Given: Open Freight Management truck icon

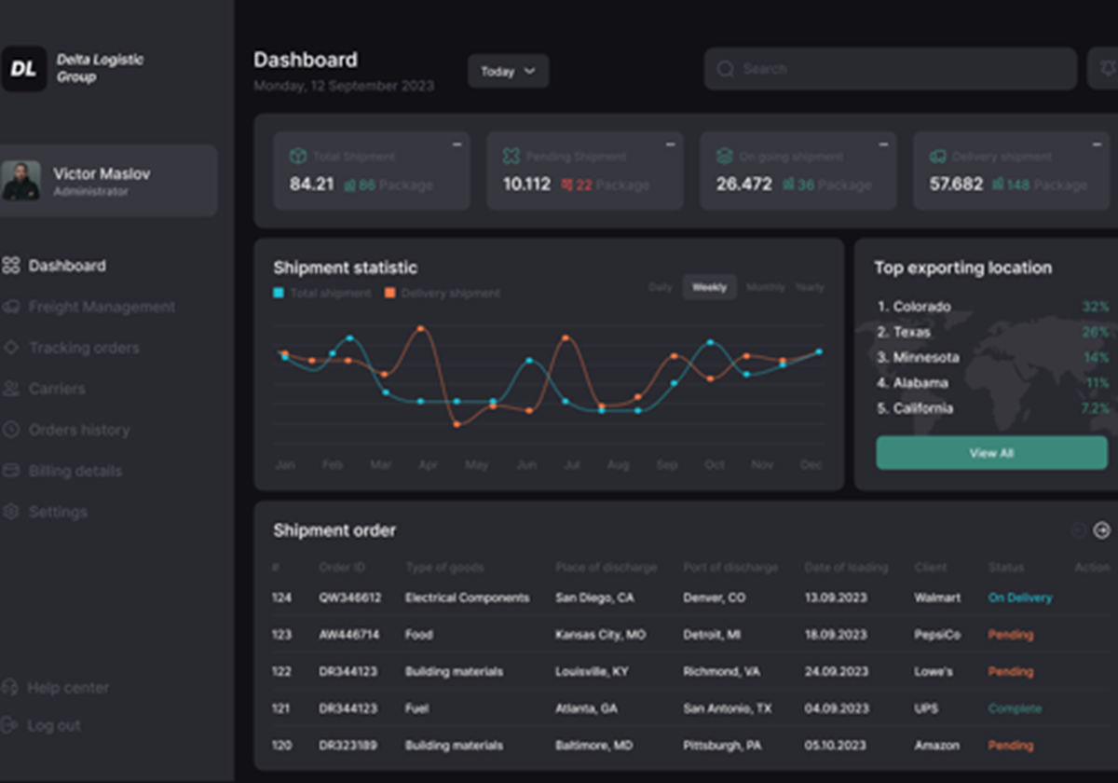Looking at the screenshot, I should [x=11, y=307].
